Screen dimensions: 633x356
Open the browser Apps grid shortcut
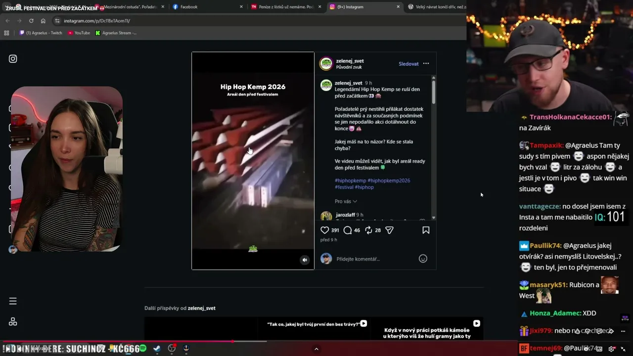point(6,33)
